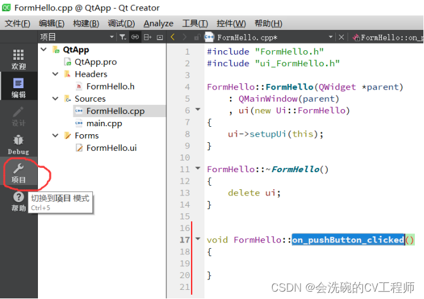Click the FormHello.h header file icon
The height and width of the screenshot is (299, 424).
tap(79, 86)
